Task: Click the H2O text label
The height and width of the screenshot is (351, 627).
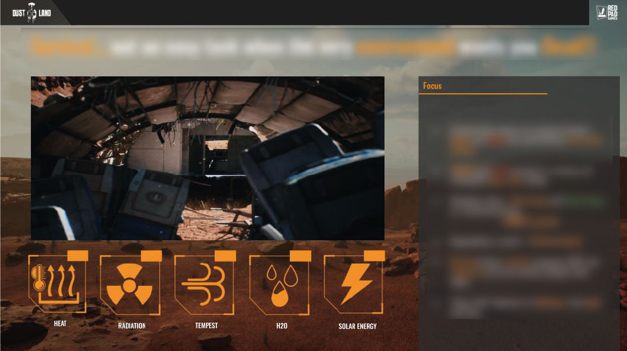Action: [x=282, y=326]
